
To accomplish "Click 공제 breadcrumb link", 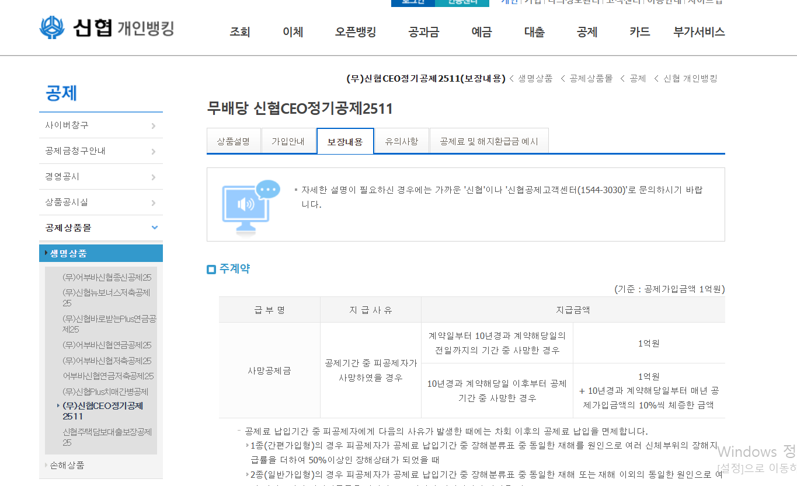I will [x=638, y=78].
